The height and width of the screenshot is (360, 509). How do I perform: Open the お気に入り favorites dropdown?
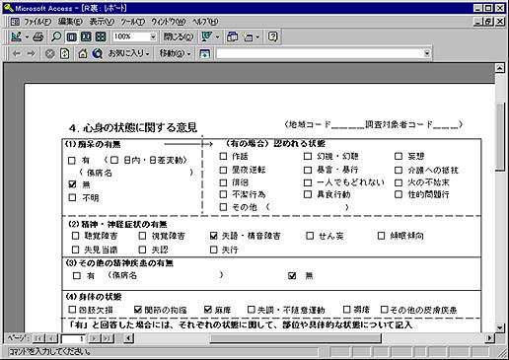coord(128,53)
